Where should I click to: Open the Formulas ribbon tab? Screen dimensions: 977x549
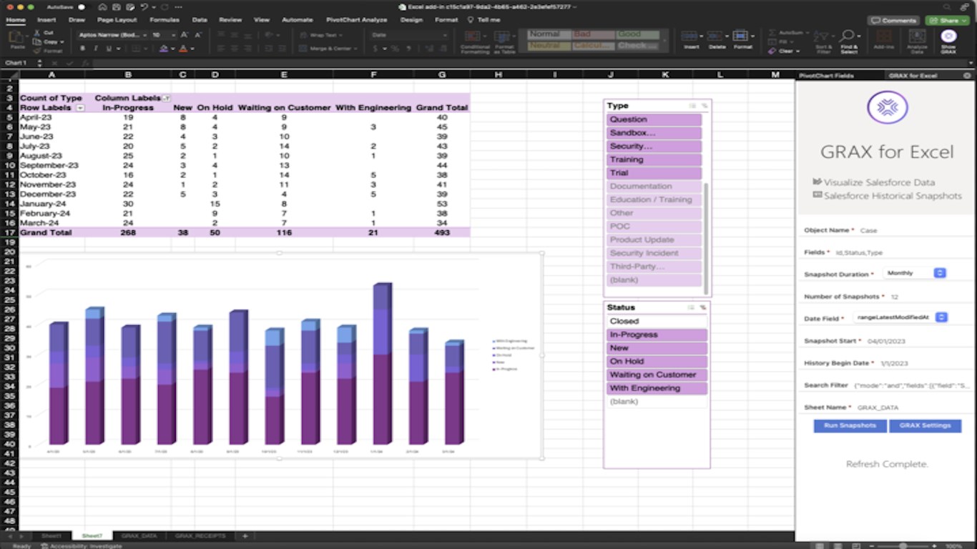click(165, 20)
